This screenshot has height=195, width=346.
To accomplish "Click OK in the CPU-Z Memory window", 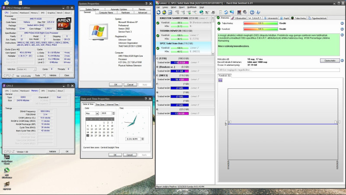I will (x=67, y=151).
